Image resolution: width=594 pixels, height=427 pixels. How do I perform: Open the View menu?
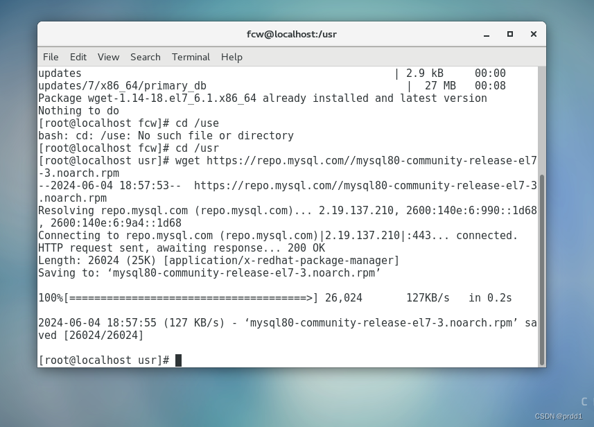[108, 57]
